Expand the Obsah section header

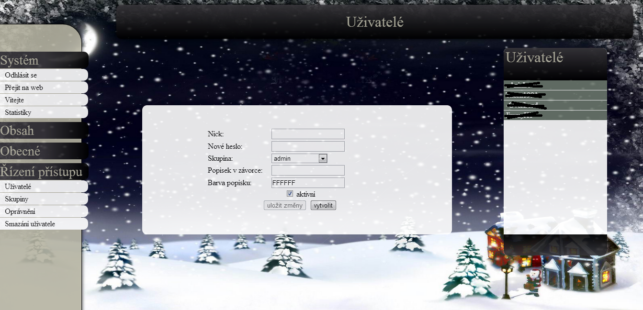pyautogui.click(x=17, y=131)
